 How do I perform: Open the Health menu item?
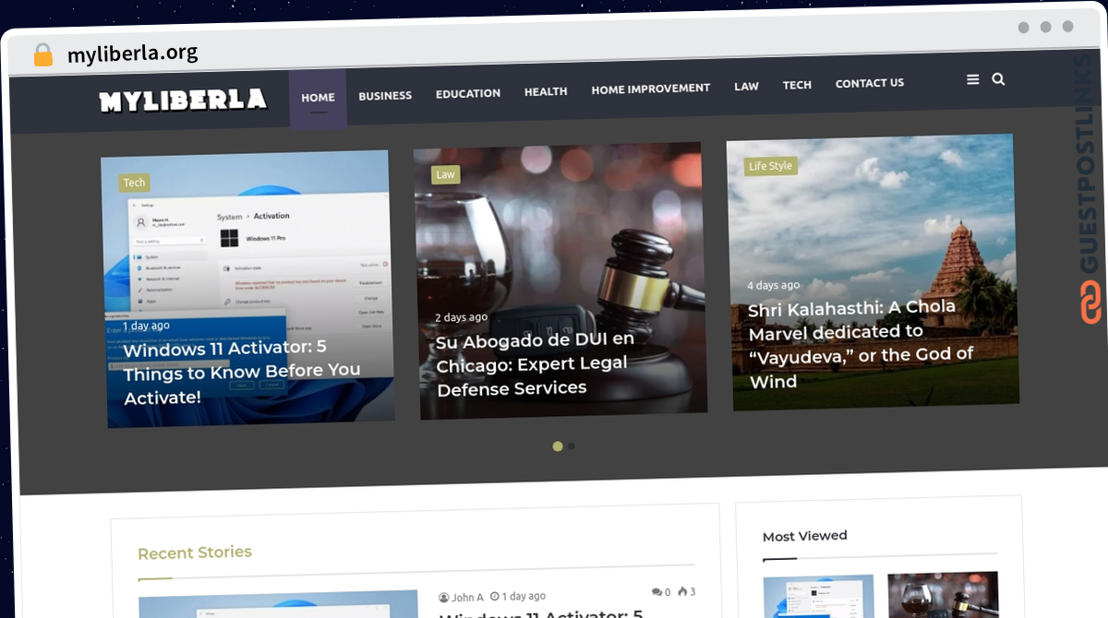coord(546,91)
